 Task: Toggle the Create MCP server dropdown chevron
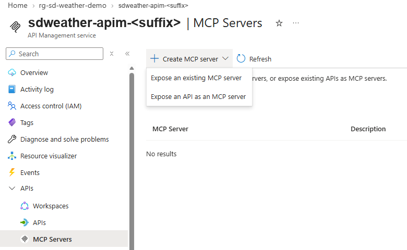225,58
